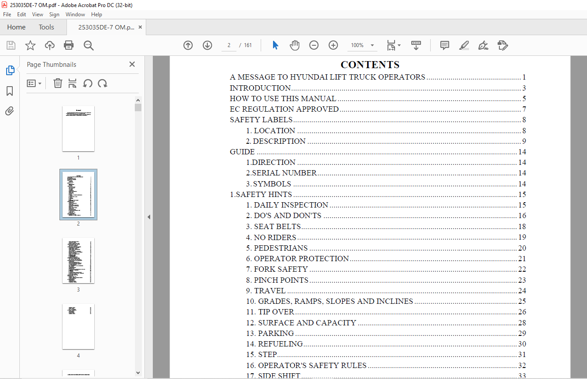Open the Sign menu

tap(54, 15)
